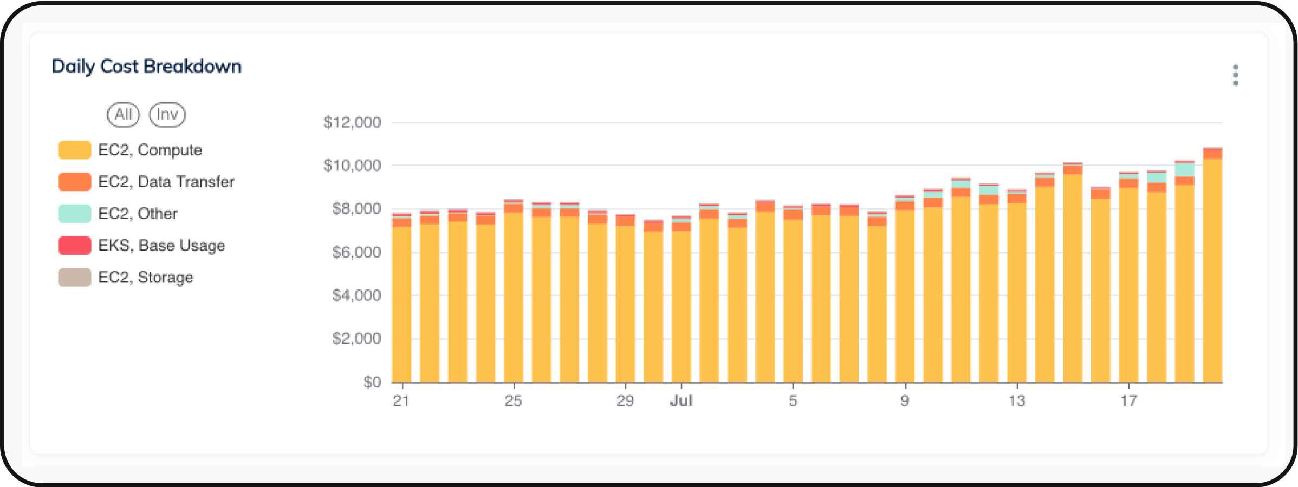Select the bar above date 9
1298x487 pixels.
click(x=905, y=295)
